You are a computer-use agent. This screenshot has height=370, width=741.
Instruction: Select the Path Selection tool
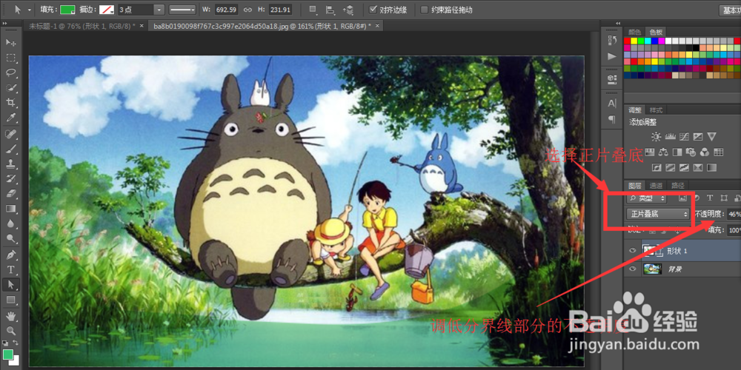pos(11,285)
